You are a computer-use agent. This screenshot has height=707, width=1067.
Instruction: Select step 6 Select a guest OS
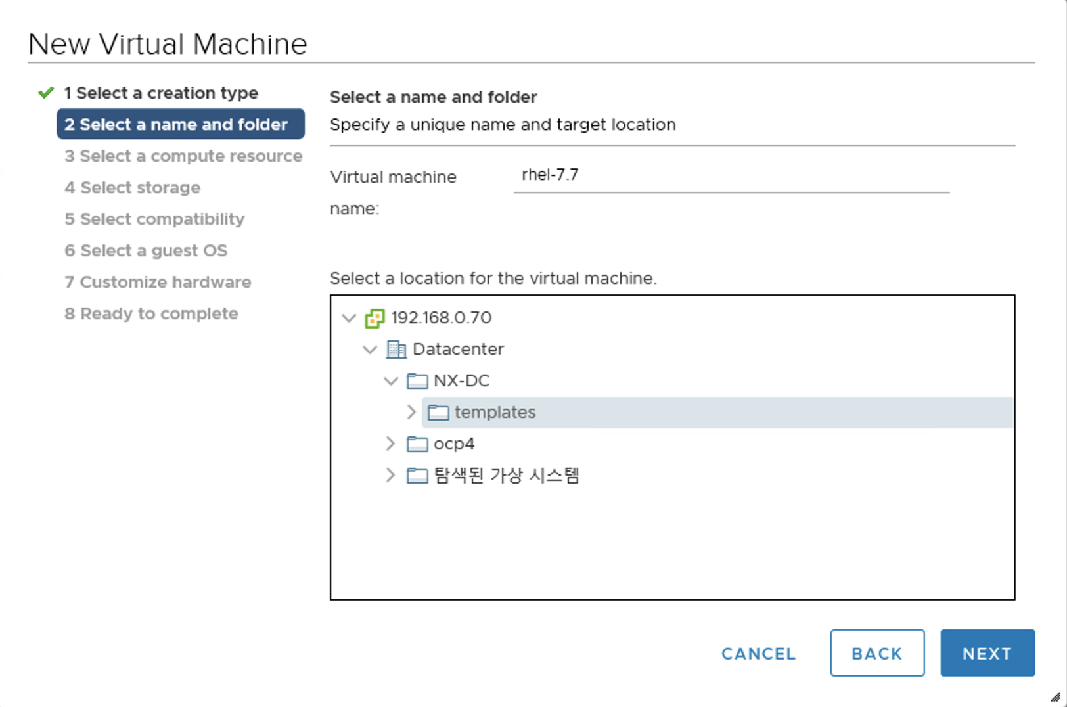click(x=146, y=250)
